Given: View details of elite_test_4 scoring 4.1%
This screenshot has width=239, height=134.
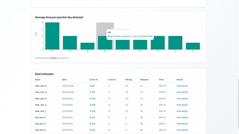Looking at the screenshot, I should click(182, 86).
